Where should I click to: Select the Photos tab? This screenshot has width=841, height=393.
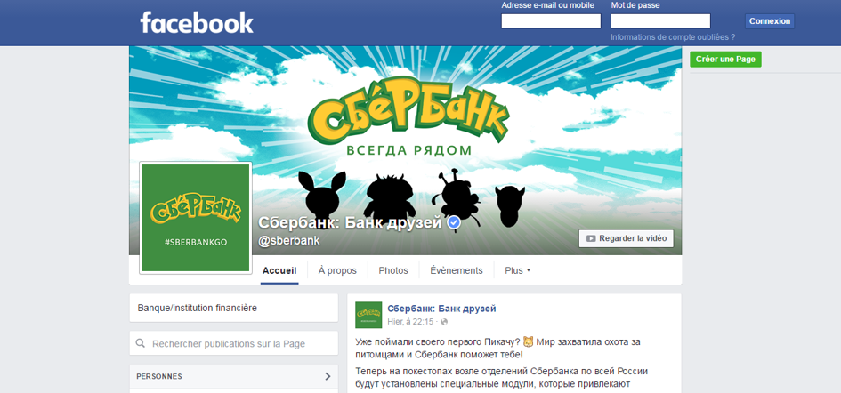[393, 271]
